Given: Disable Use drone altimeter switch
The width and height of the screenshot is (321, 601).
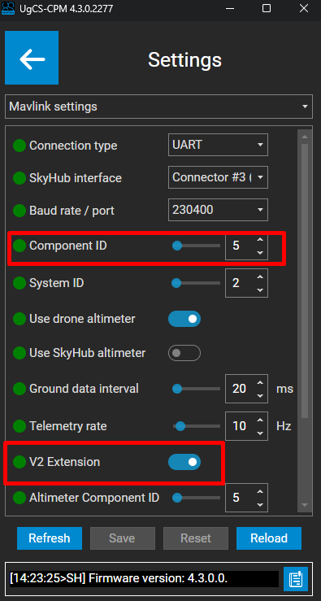Looking at the screenshot, I should click(x=184, y=319).
